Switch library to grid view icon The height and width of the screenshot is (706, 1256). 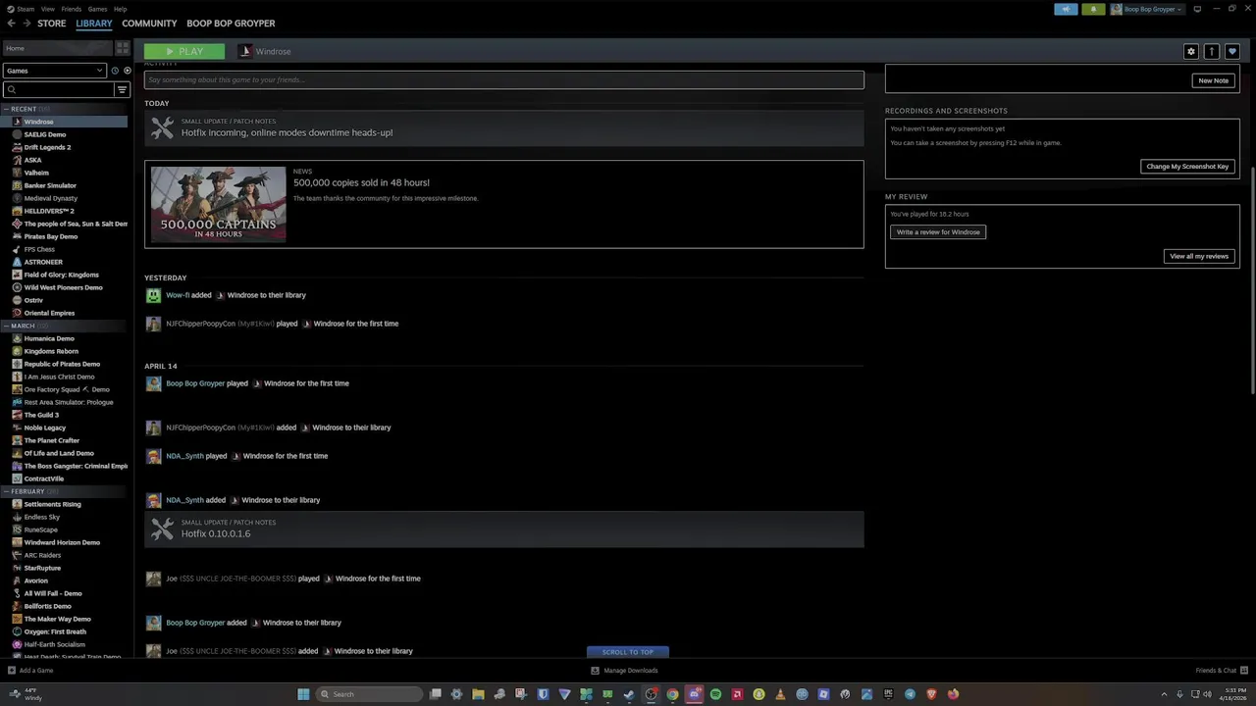click(123, 48)
